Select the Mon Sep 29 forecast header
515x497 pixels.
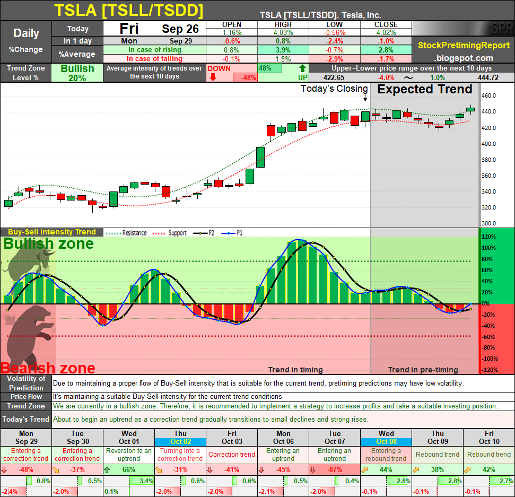[26, 438]
